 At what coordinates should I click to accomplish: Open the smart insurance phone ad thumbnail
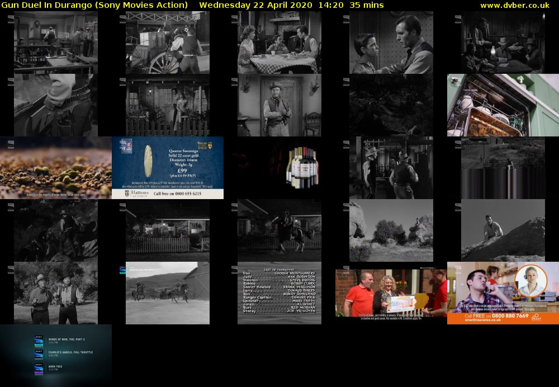click(503, 293)
